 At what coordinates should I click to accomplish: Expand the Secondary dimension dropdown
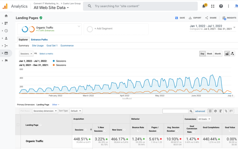point(45,111)
